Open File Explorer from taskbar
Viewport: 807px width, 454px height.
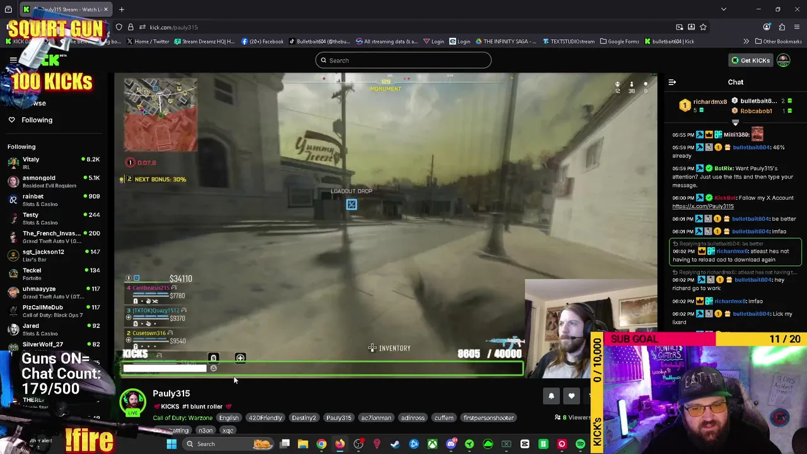[x=303, y=444]
